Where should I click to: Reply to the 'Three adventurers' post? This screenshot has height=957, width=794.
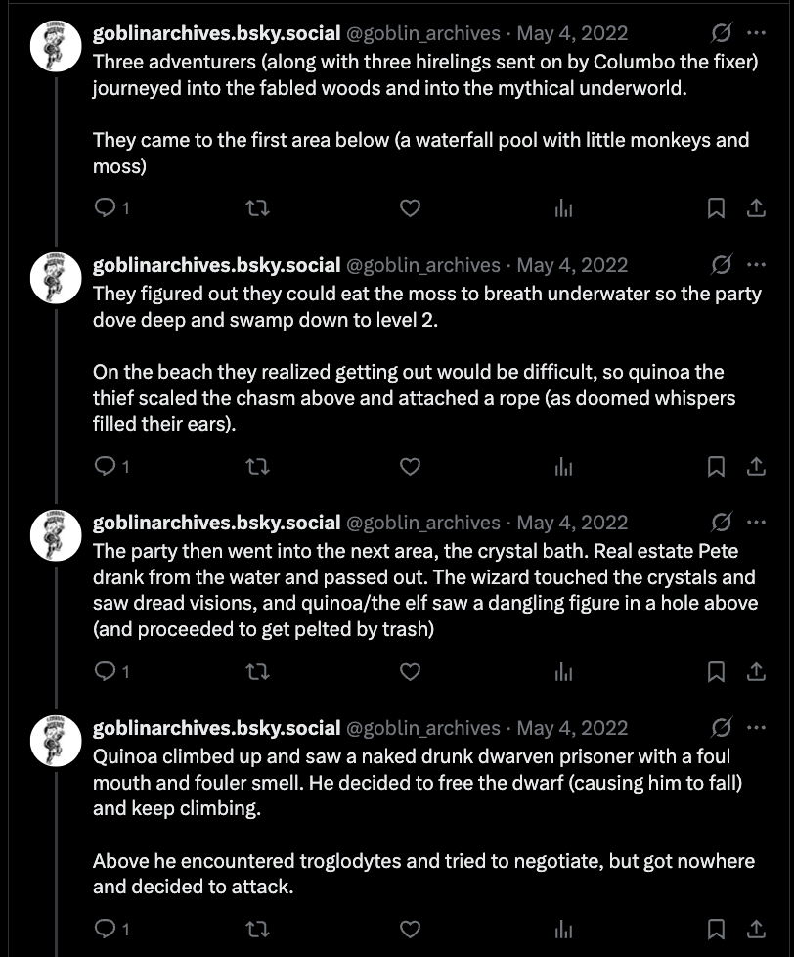105,208
